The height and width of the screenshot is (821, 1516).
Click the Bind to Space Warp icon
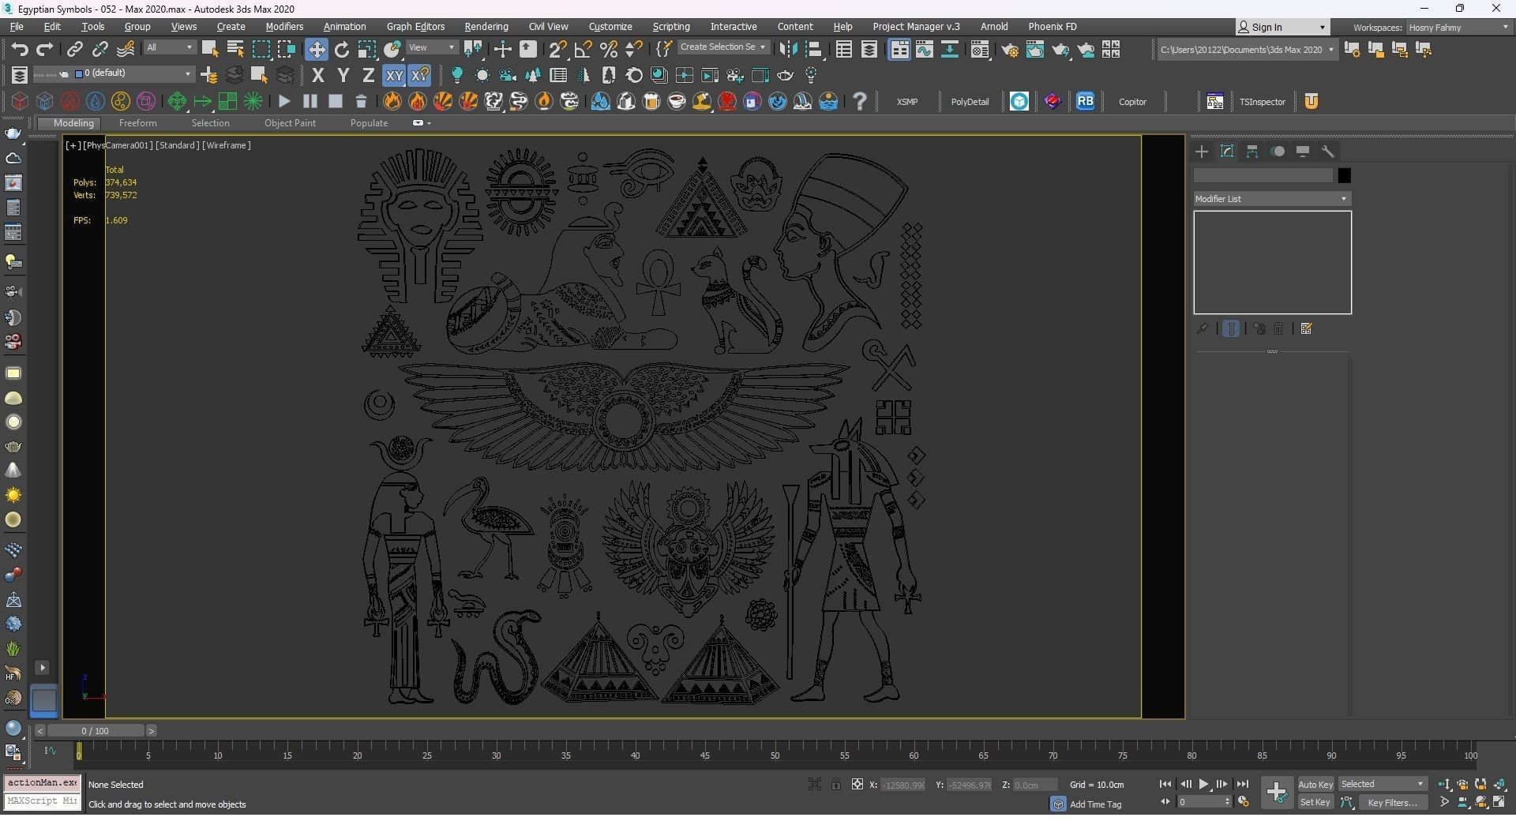tap(126, 49)
